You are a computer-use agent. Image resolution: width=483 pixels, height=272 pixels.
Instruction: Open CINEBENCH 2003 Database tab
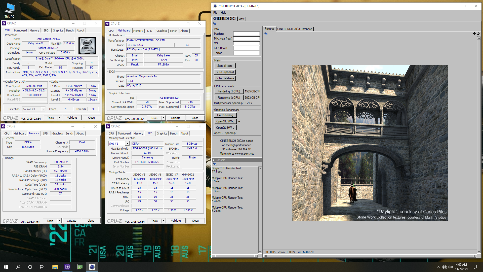(295, 29)
